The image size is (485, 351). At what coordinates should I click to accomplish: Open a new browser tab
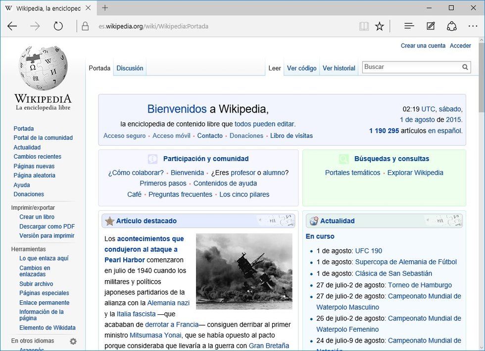click(x=105, y=8)
